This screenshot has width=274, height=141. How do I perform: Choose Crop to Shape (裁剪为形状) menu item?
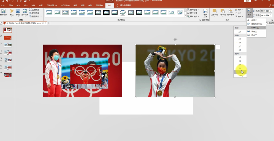point(256,24)
